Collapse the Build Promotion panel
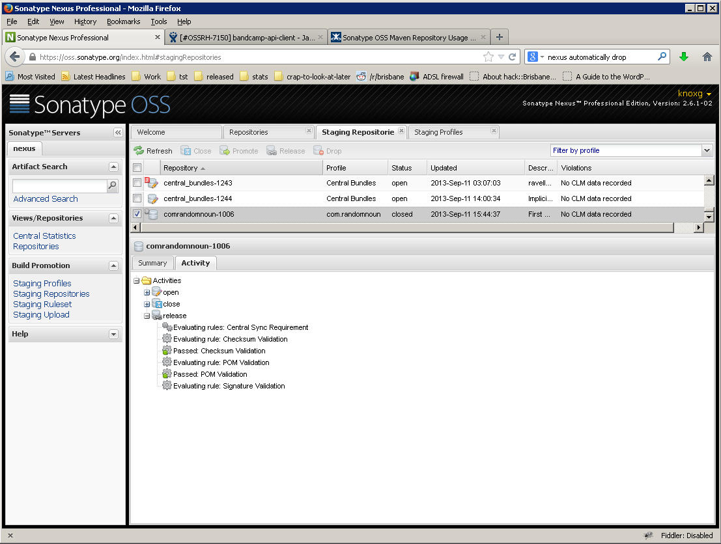The image size is (721, 544). [113, 265]
